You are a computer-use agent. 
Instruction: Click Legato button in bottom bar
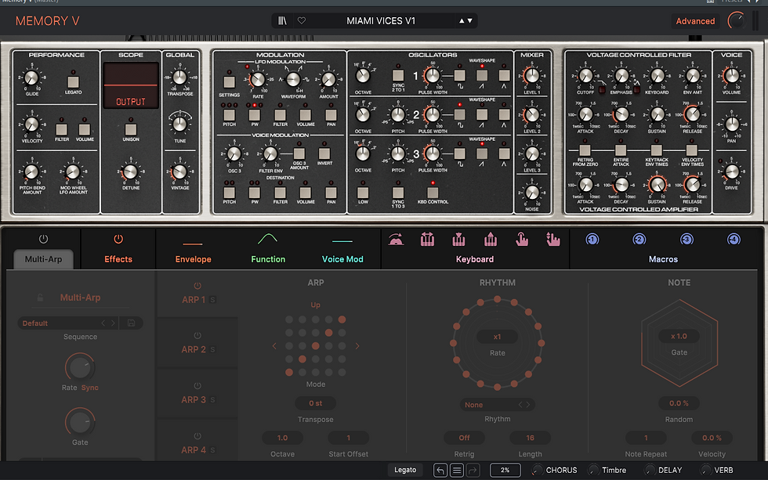coord(405,470)
